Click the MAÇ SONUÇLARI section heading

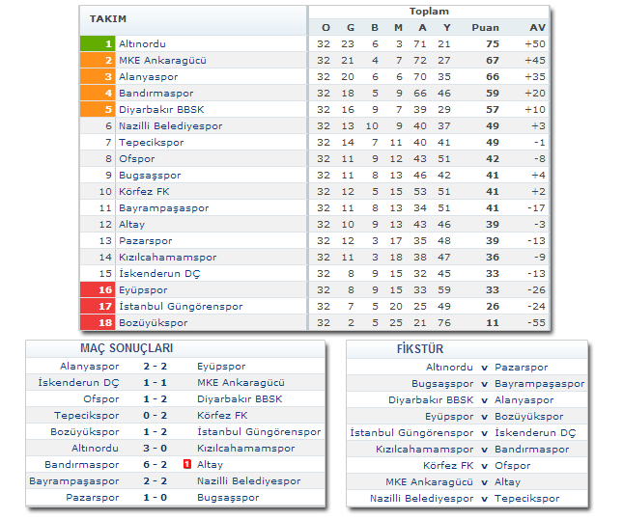[114, 348]
